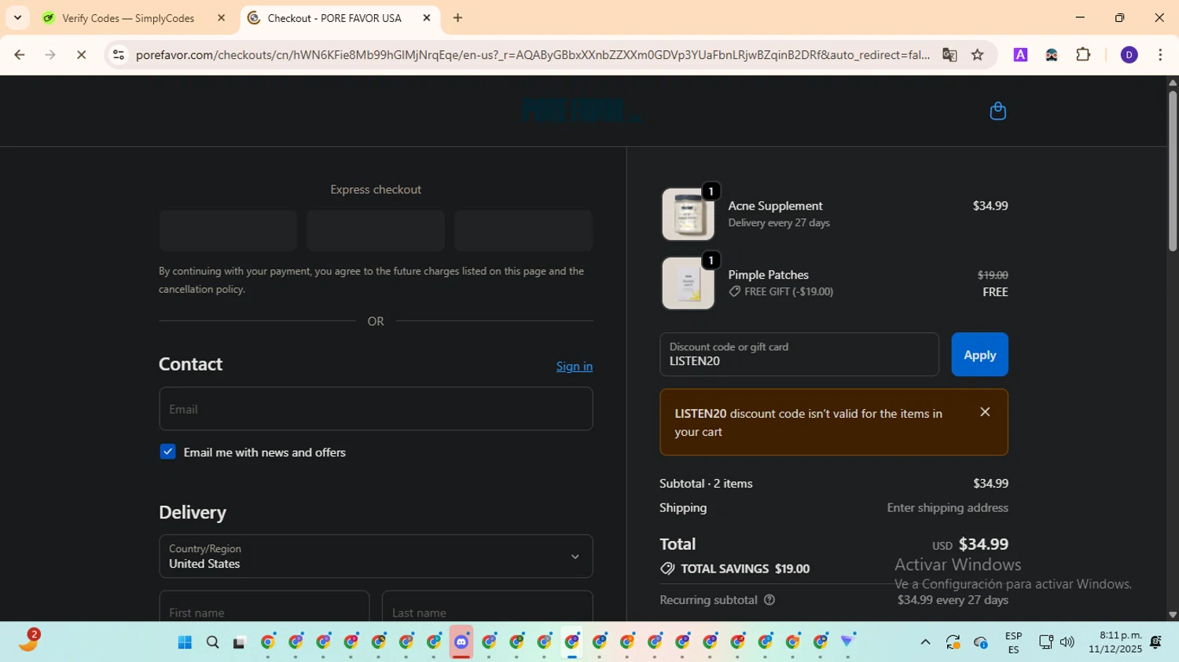Open the Windows Start menu
Screen dimensions: 1179x662
[185, 642]
